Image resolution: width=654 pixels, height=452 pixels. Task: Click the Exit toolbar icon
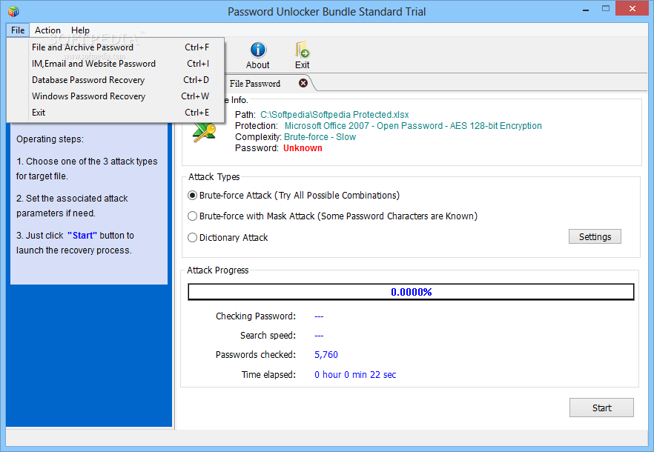tap(303, 55)
